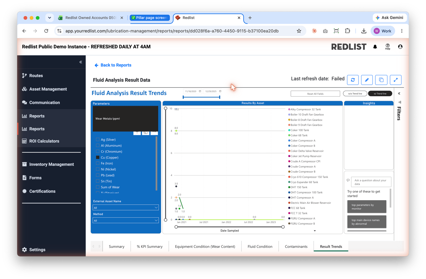Open the Chrome tab search dropdown arrow
The height and width of the screenshot is (279, 426).
(x=50, y=18)
